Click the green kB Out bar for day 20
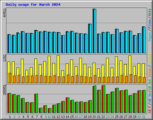 pyautogui.click(x=95, y=99)
